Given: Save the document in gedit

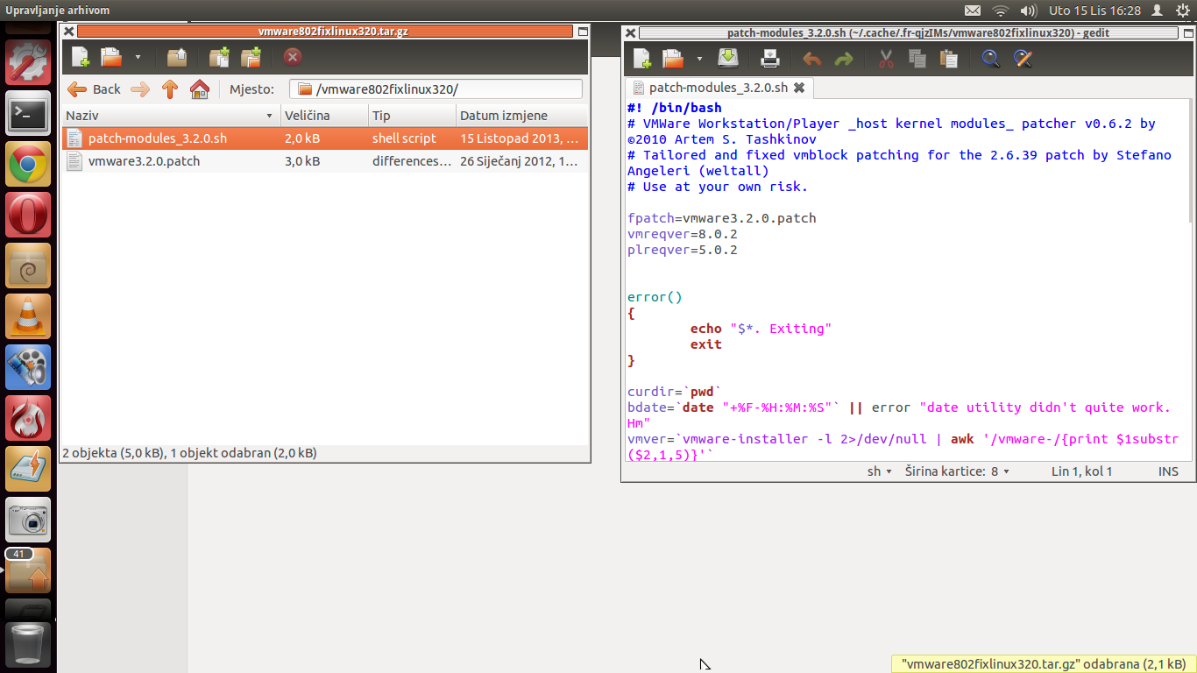Looking at the screenshot, I should (728, 59).
